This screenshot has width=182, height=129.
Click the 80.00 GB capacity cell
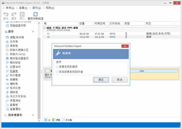pos(84,34)
